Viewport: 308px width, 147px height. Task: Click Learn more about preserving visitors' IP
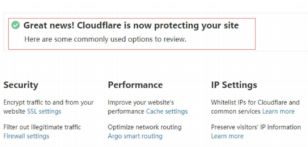coord(227,136)
